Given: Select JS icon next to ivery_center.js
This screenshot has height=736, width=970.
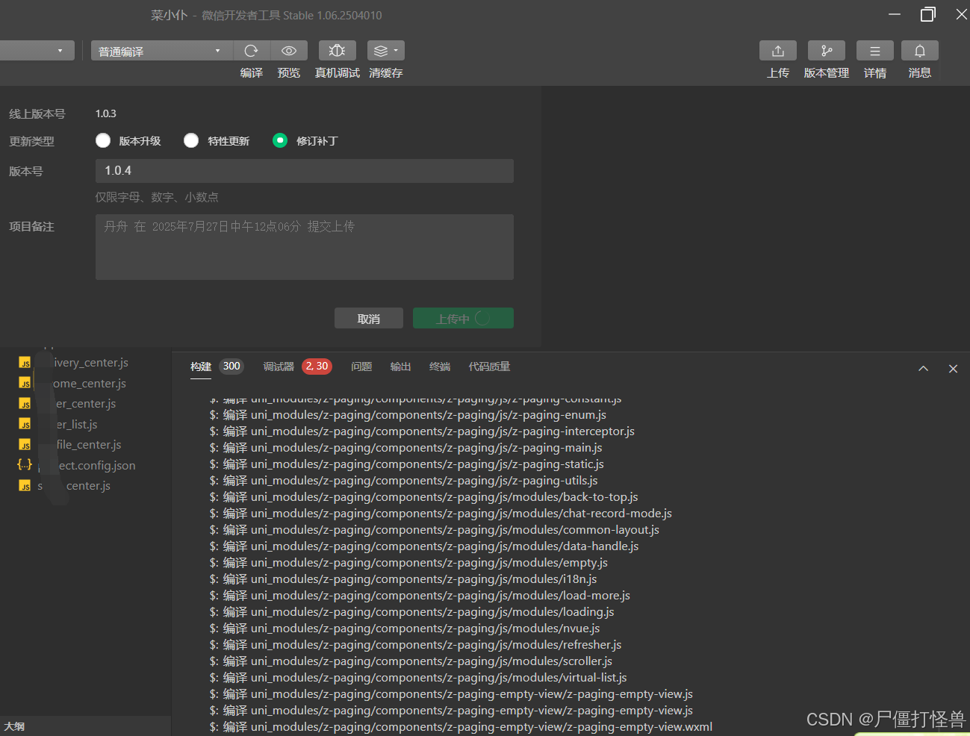Looking at the screenshot, I should (25, 363).
